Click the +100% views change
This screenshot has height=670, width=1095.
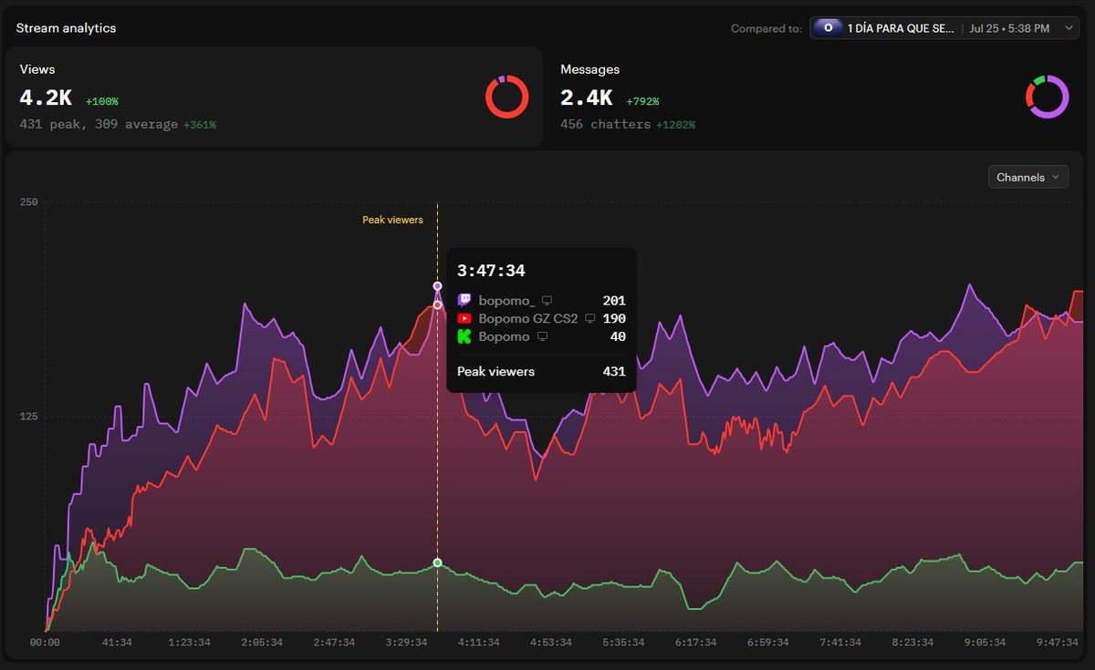tap(102, 101)
